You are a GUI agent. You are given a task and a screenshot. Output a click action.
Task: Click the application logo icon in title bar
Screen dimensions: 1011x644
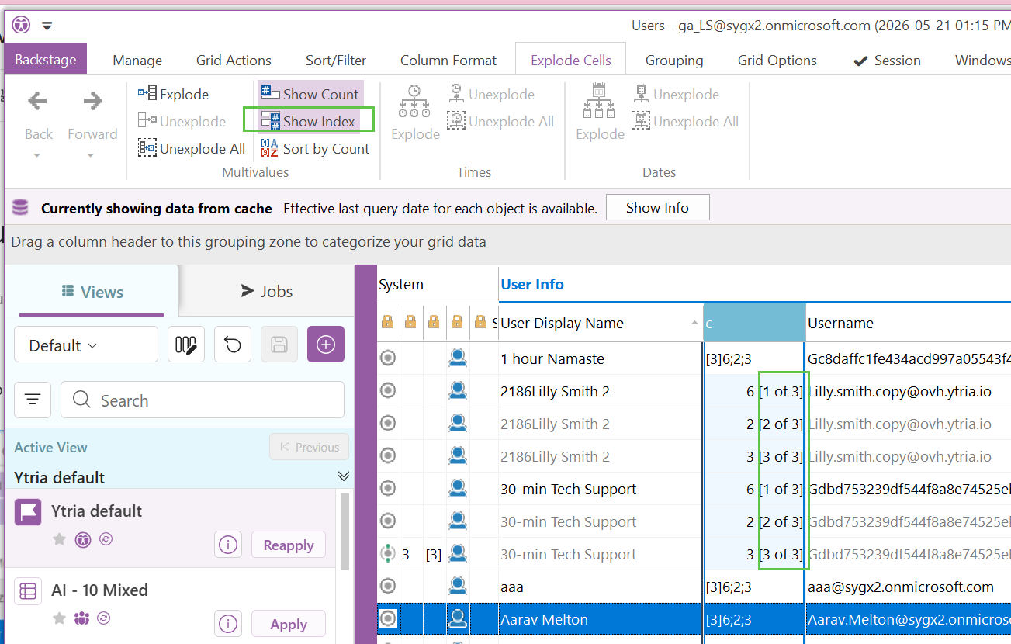(x=21, y=25)
